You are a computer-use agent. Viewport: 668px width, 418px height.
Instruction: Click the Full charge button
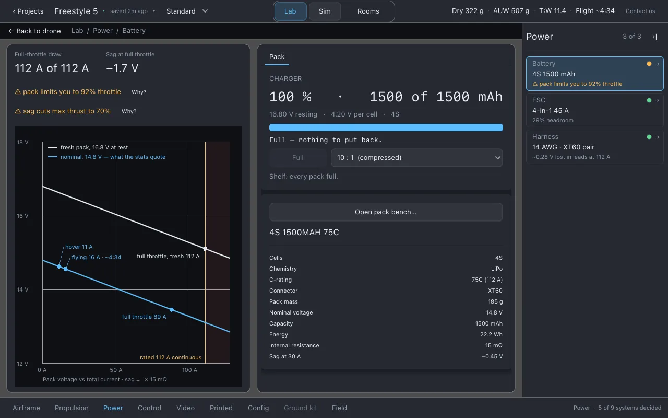point(297,158)
